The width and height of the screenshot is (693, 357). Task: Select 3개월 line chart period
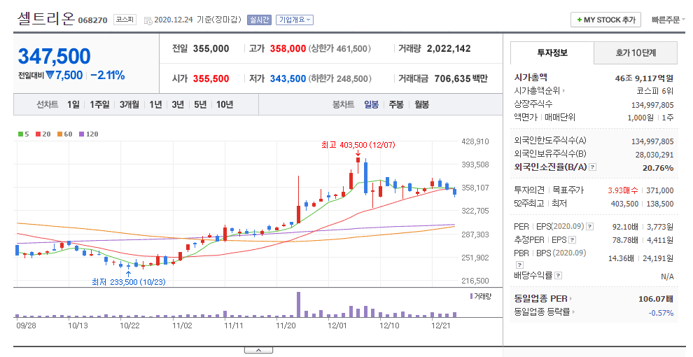tap(129, 105)
